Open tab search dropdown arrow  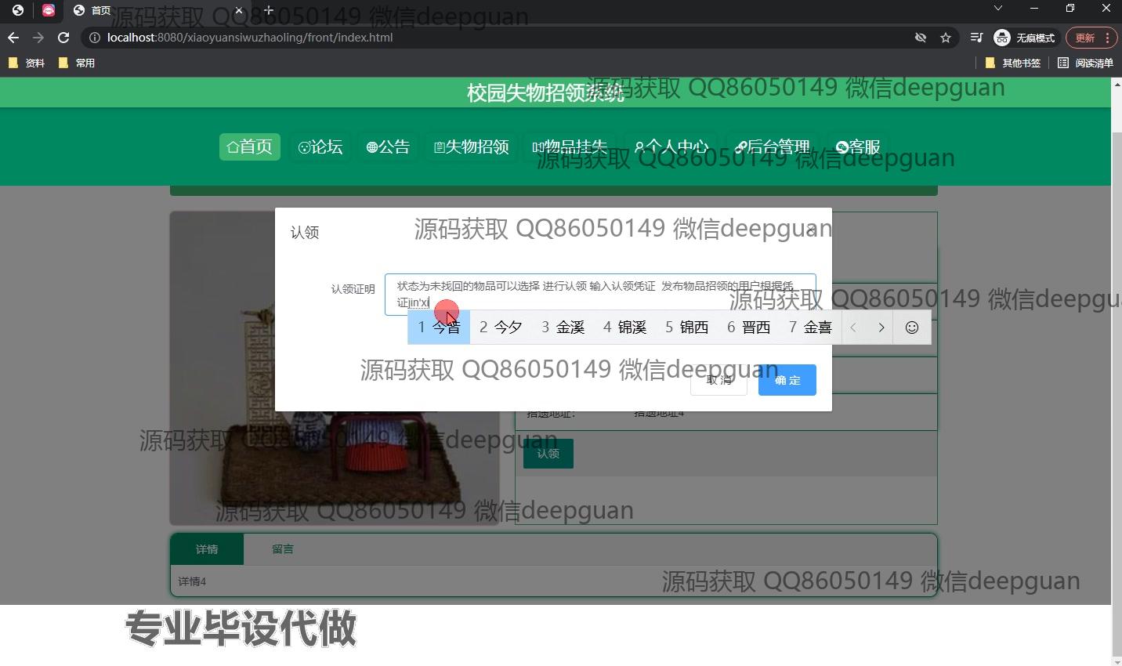point(997,9)
